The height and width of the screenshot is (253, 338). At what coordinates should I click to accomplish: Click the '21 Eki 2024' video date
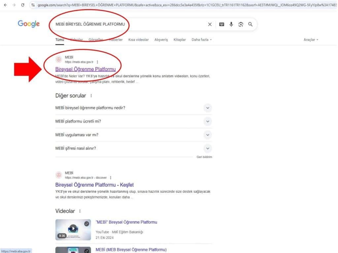(105, 238)
